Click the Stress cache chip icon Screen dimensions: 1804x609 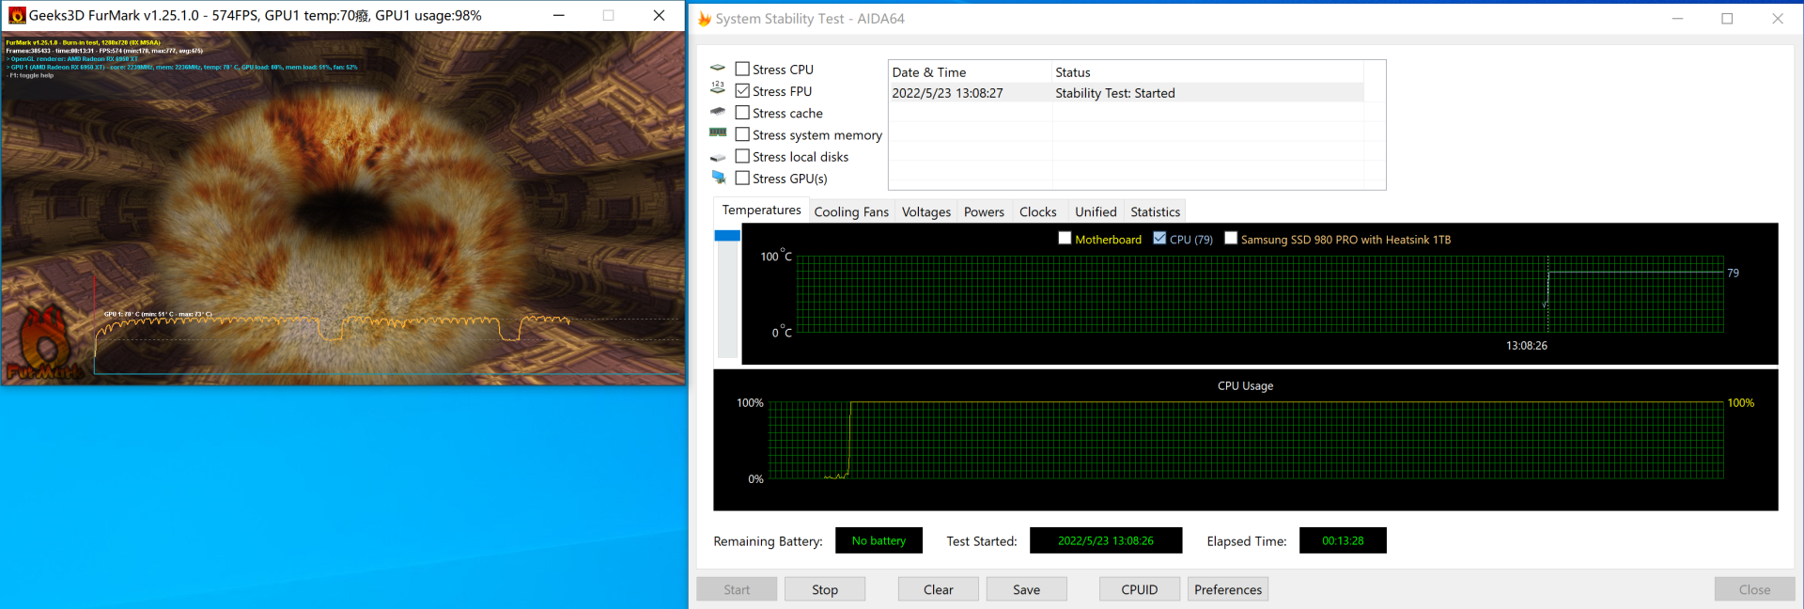pos(718,112)
